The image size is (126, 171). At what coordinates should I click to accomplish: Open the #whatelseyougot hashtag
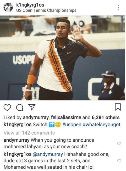click(101, 125)
